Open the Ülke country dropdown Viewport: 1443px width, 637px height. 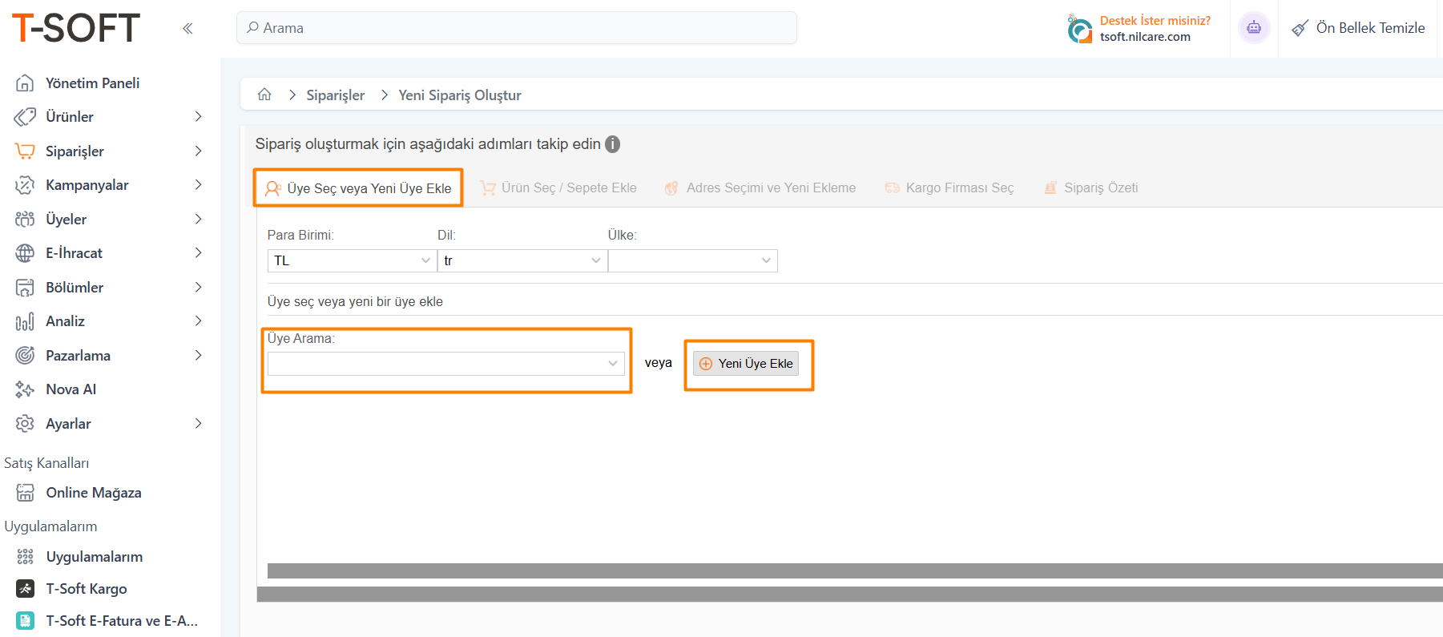click(x=693, y=260)
